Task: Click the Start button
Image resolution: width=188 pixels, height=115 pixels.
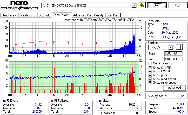Action: point(157,5)
